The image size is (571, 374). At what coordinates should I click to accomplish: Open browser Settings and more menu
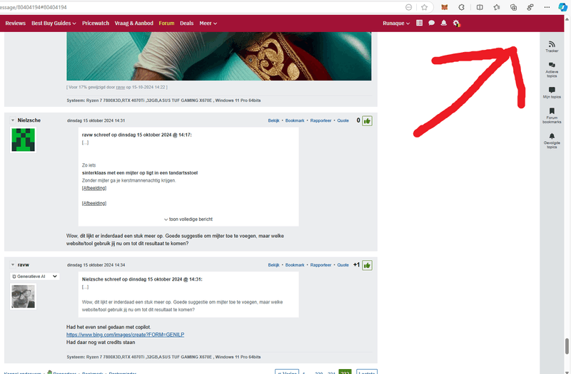547,7
